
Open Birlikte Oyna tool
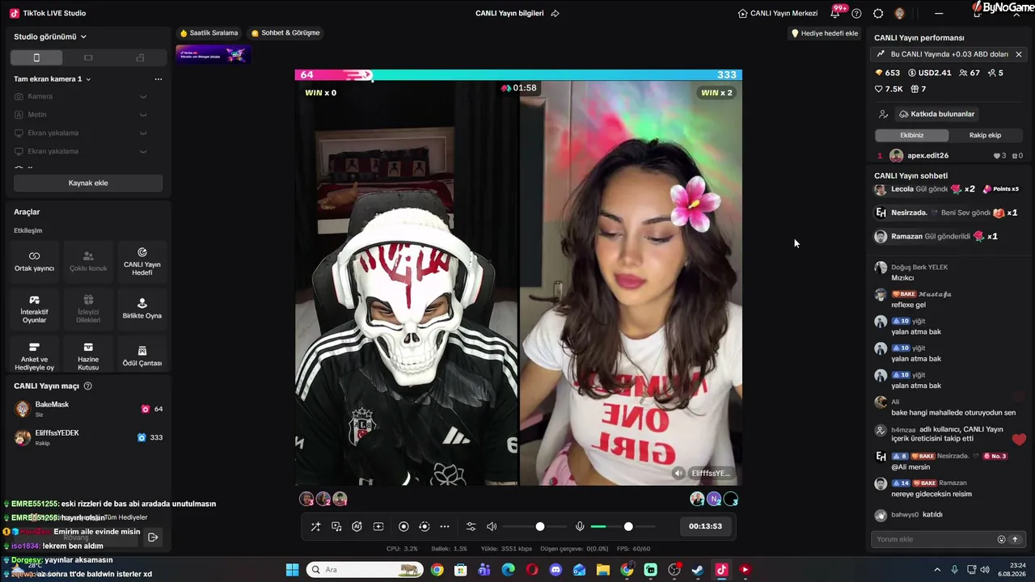click(142, 309)
